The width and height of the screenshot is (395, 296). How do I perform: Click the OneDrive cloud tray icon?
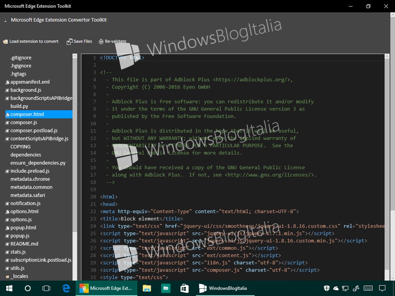pyautogui.click(x=336, y=289)
